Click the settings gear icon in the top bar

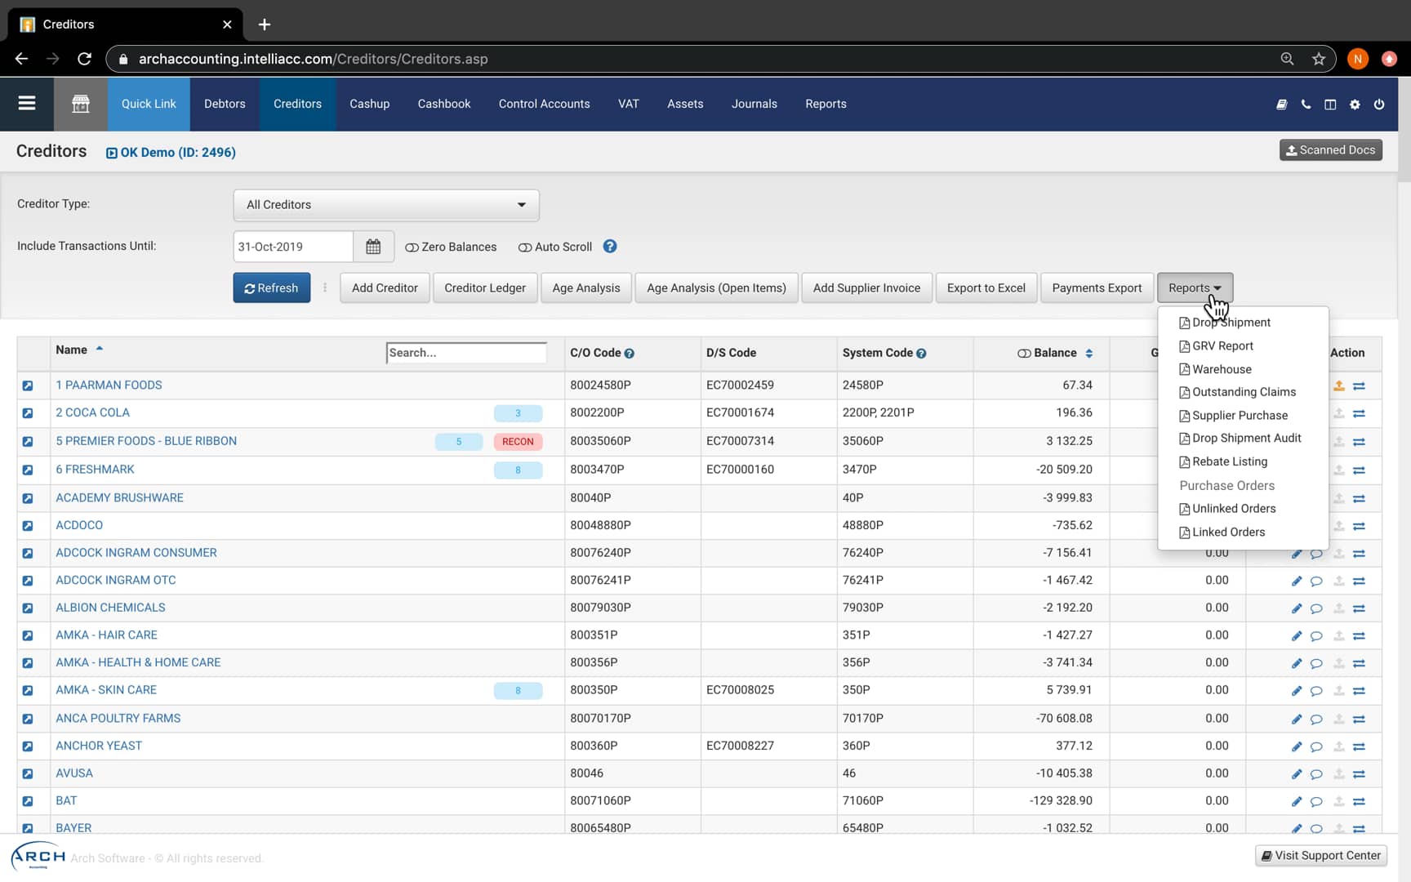click(x=1355, y=105)
